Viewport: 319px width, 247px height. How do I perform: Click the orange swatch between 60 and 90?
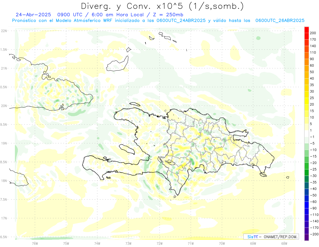coord(307,62)
